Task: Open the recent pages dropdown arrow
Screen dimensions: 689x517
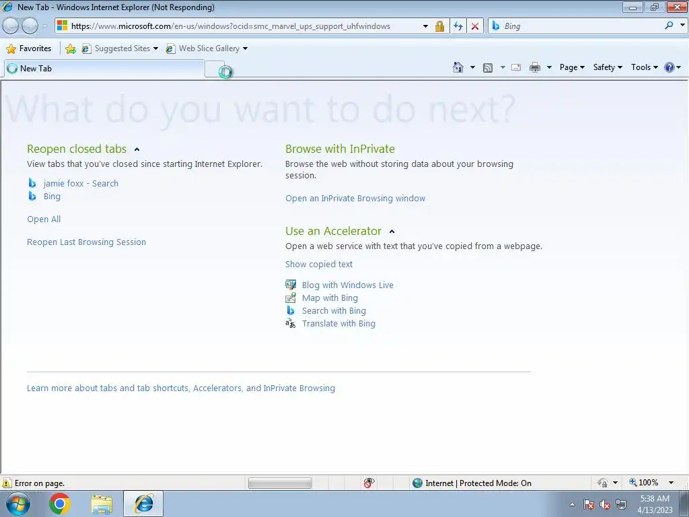Action: (x=44, y=26)
